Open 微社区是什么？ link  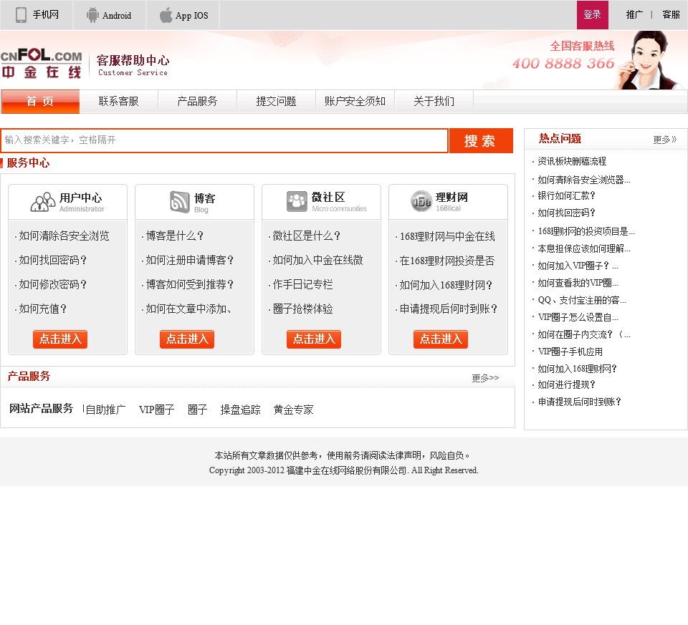[x=307, y=236]
